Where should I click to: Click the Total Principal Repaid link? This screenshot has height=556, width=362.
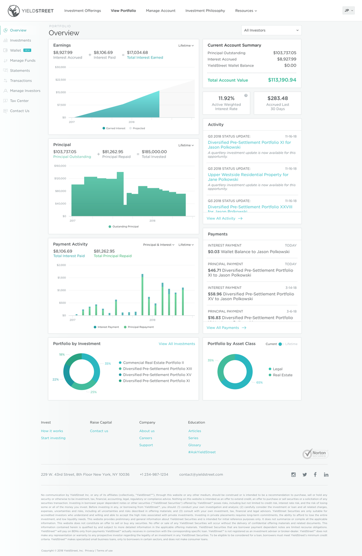[113, 256]
